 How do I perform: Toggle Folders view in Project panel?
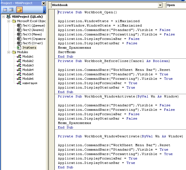coord(19,10)
